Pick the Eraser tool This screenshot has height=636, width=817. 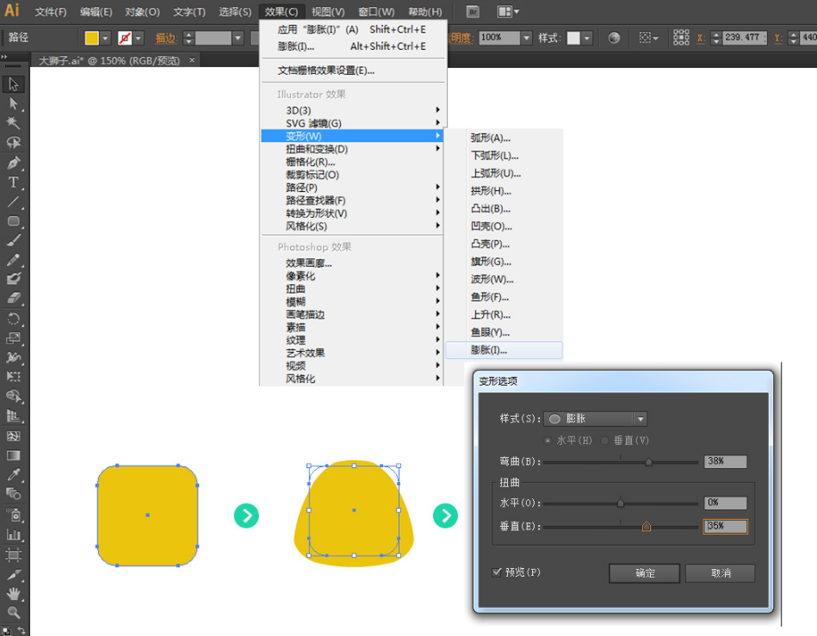(14, 299)
